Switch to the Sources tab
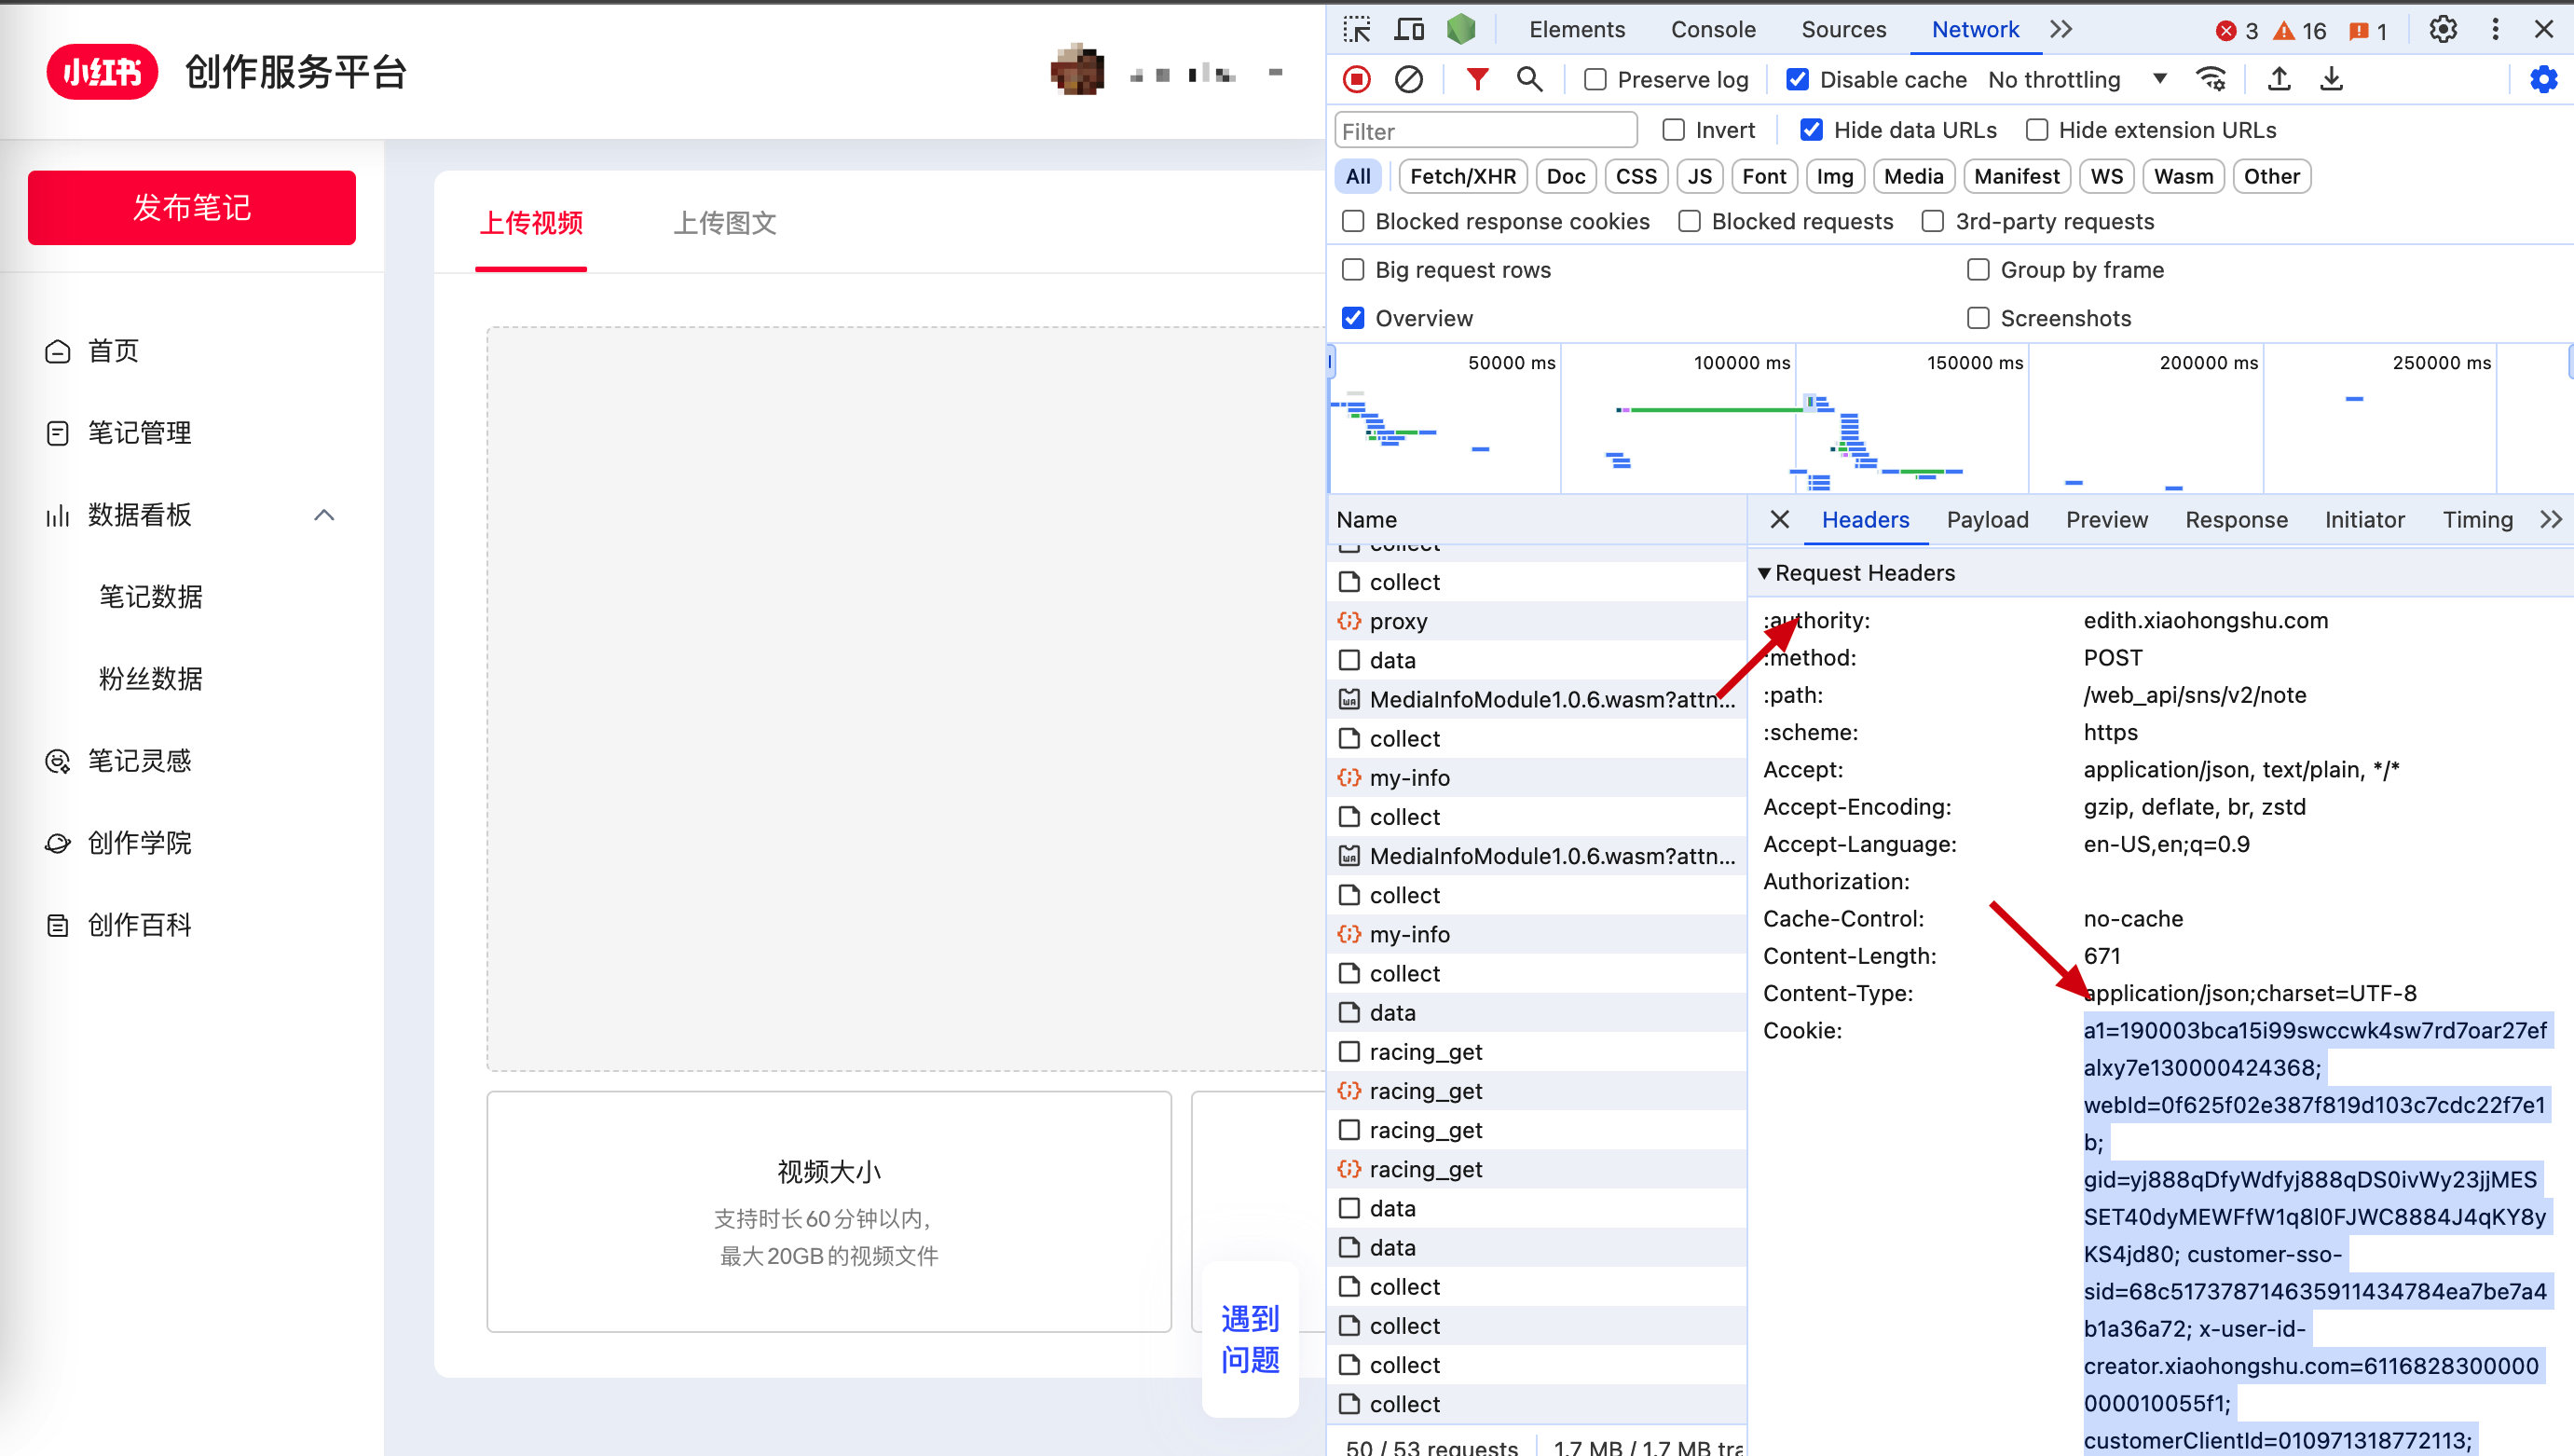 [1843, 30]
